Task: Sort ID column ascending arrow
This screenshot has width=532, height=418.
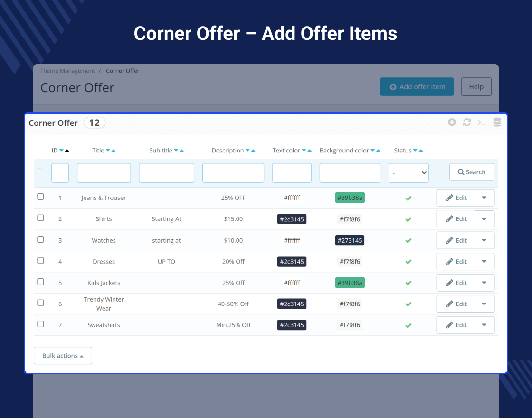Action: [x=67, y=150]
